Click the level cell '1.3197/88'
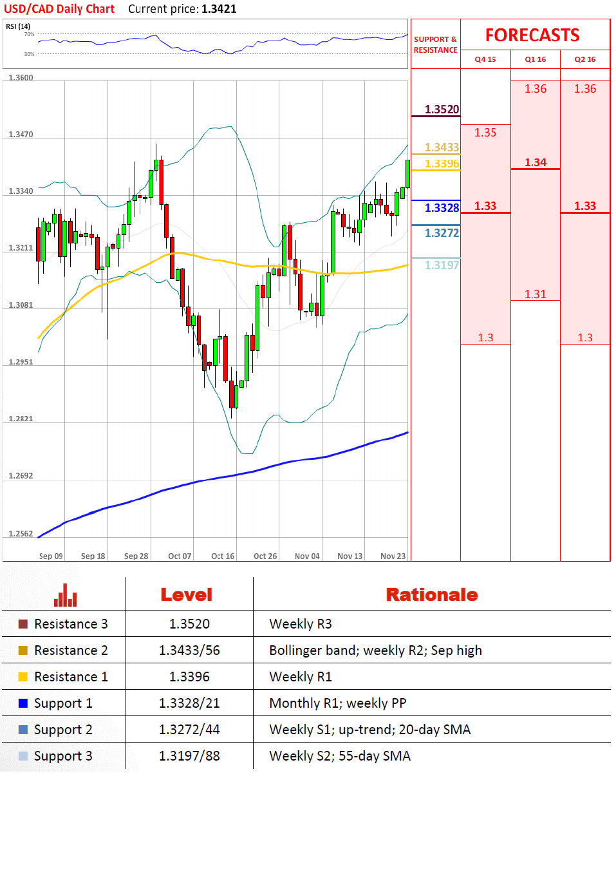Screen dimensions: 616x881 point(189,756)
